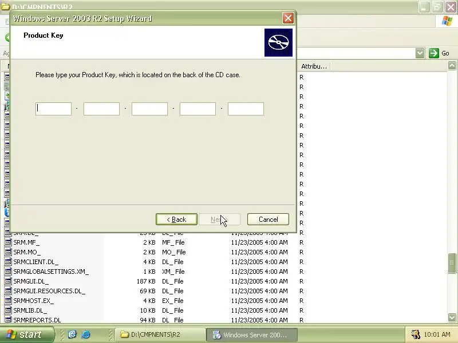Click the SRMLIB.DL_ file name
Viewport: 458px width, 343px height.
(x=30, y=310)
